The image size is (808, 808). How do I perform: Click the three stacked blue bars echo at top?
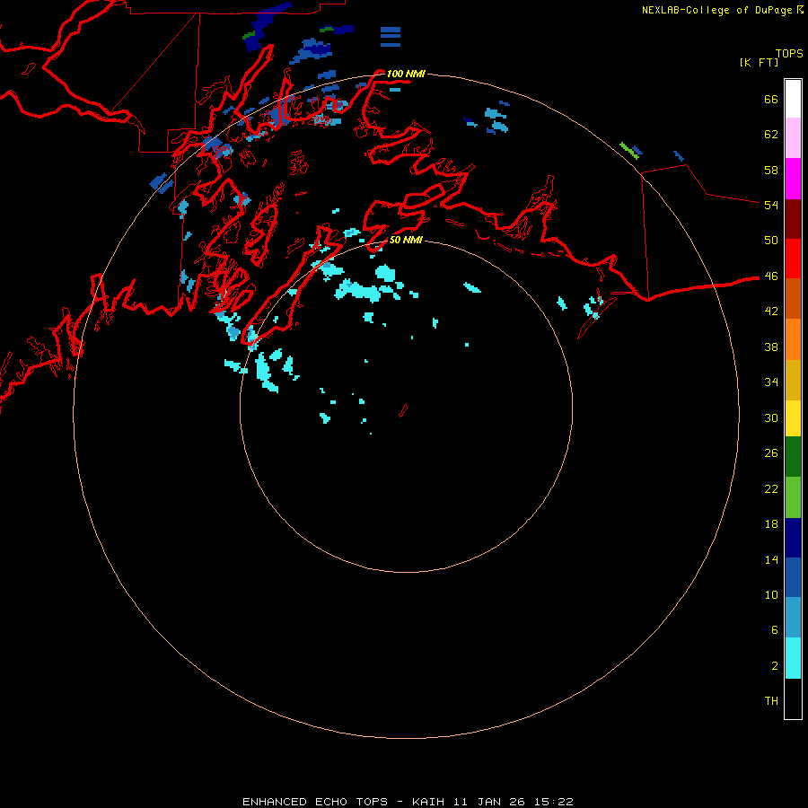coord(391,37)
